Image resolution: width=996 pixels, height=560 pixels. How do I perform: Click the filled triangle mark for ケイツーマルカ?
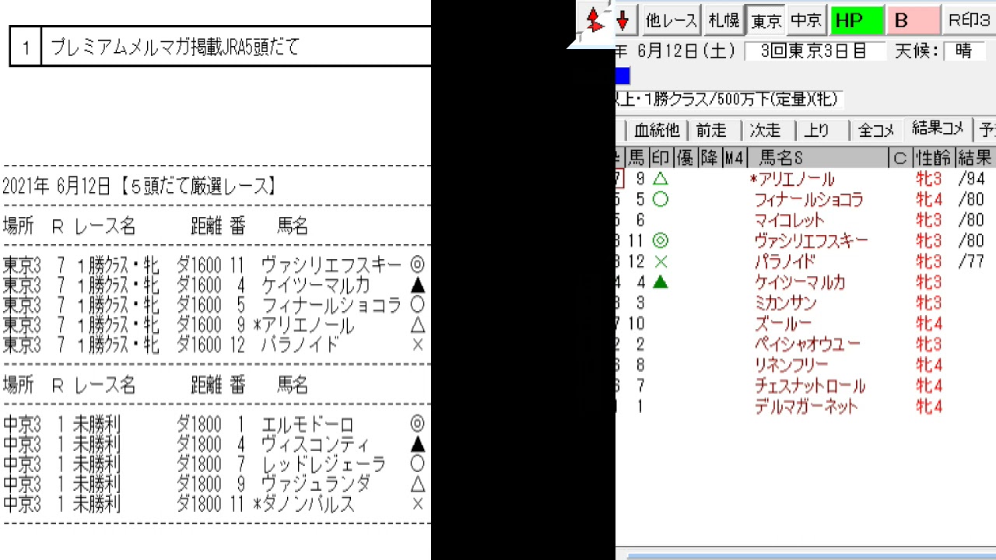click(x=660, y=282)
